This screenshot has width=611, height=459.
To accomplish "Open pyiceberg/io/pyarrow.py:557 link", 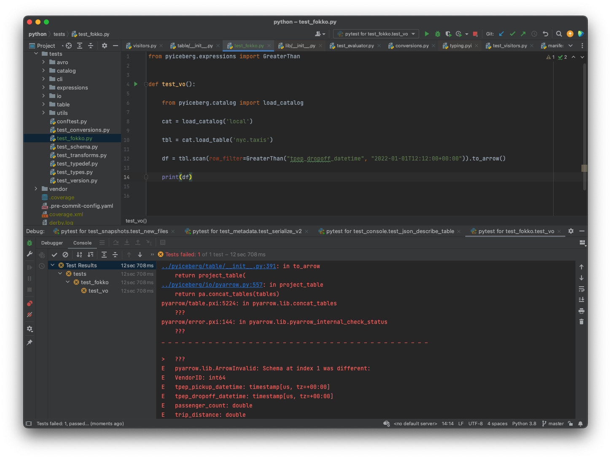I will pyautogui.click(x=212, y=285).
